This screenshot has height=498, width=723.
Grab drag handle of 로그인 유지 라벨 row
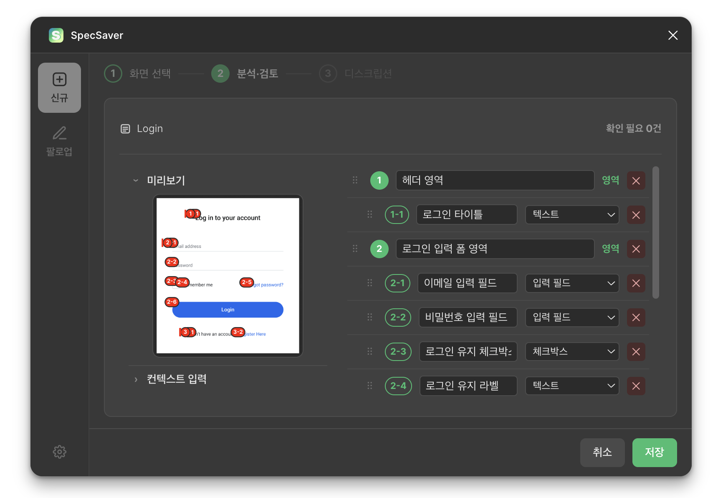click(x=370, y=386)
